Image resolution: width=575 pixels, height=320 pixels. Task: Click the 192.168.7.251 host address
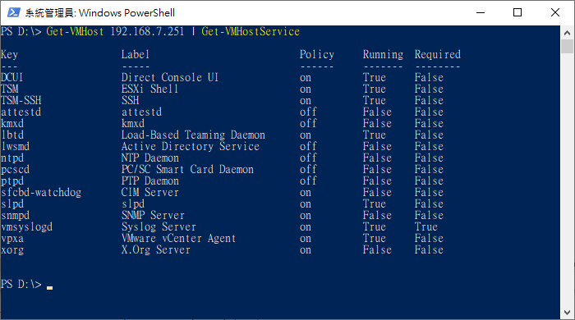click(147, 31)
